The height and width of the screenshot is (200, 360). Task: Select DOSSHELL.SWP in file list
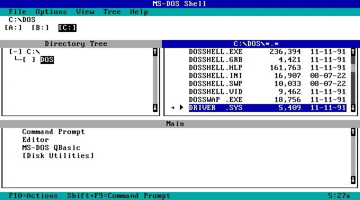267,83
